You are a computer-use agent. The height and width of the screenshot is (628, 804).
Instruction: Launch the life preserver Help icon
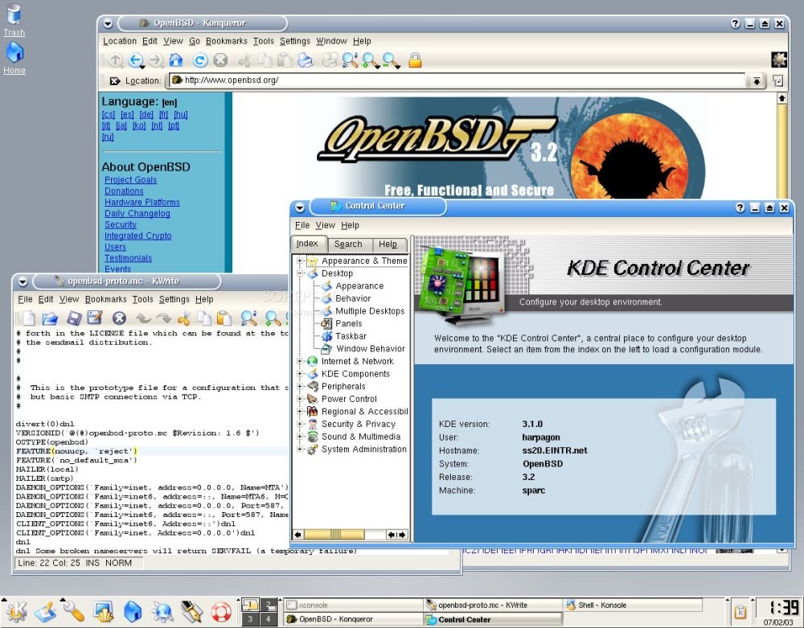pyautogui.click(x=222, y=612)
